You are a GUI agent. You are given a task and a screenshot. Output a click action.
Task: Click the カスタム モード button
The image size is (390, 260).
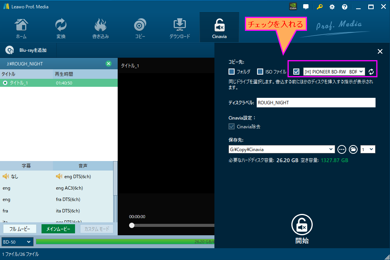pyautogui.click(x=97, y=229)
